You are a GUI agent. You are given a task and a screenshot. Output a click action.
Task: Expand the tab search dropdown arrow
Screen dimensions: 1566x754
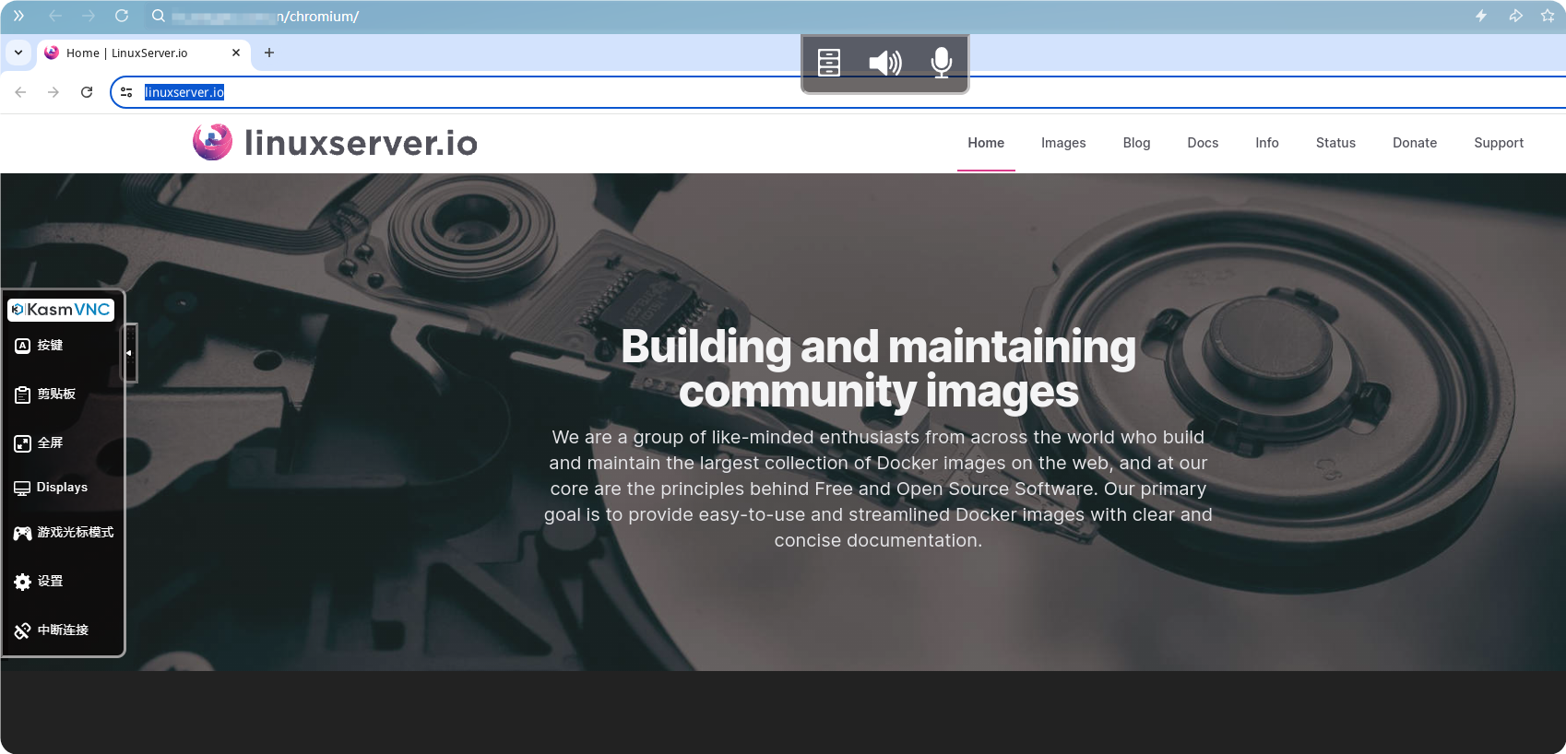pos(18,53)
